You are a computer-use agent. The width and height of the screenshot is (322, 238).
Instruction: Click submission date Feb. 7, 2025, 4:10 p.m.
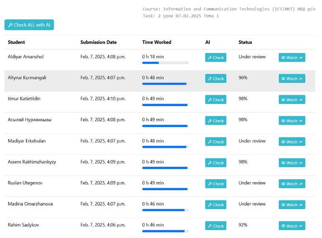coord(103,99)
